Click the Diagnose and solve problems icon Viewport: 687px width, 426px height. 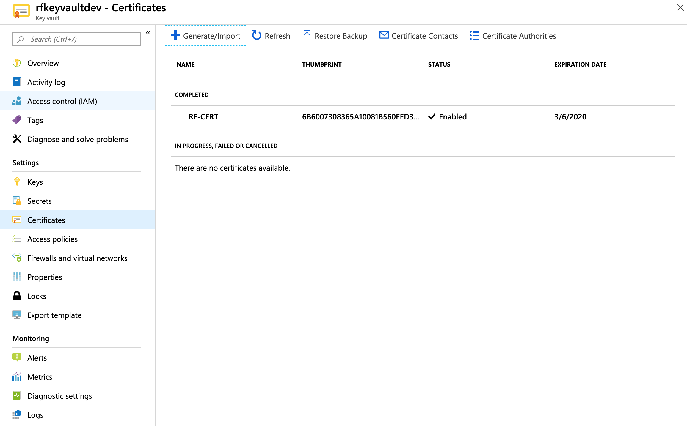coord(17,139)
